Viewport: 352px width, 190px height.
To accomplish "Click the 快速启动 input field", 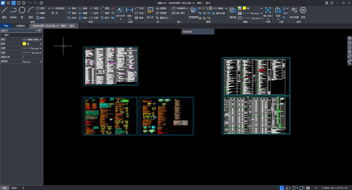I will 203,31.
